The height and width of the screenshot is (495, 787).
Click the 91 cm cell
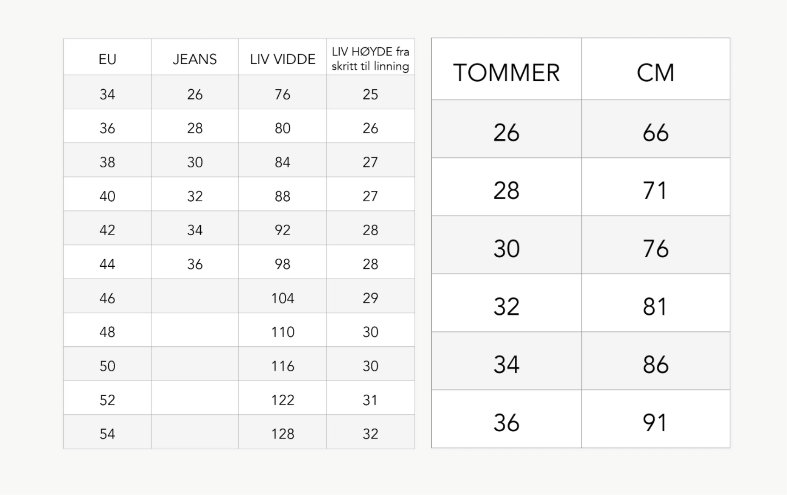tap(656, 419)
